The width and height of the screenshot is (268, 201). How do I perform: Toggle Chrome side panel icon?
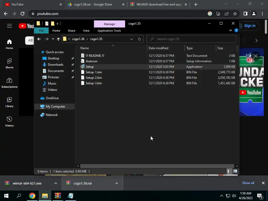[x=245, y=14]
